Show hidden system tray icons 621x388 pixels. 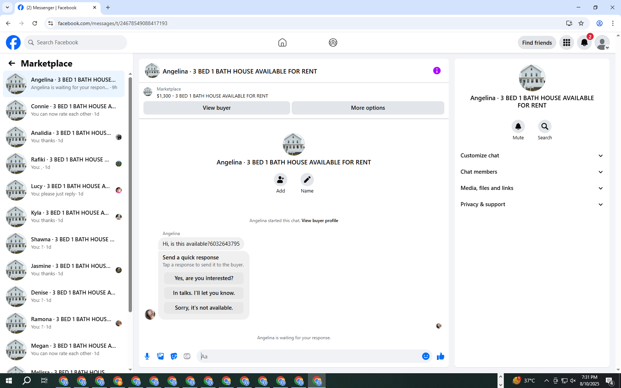(546, 381)
